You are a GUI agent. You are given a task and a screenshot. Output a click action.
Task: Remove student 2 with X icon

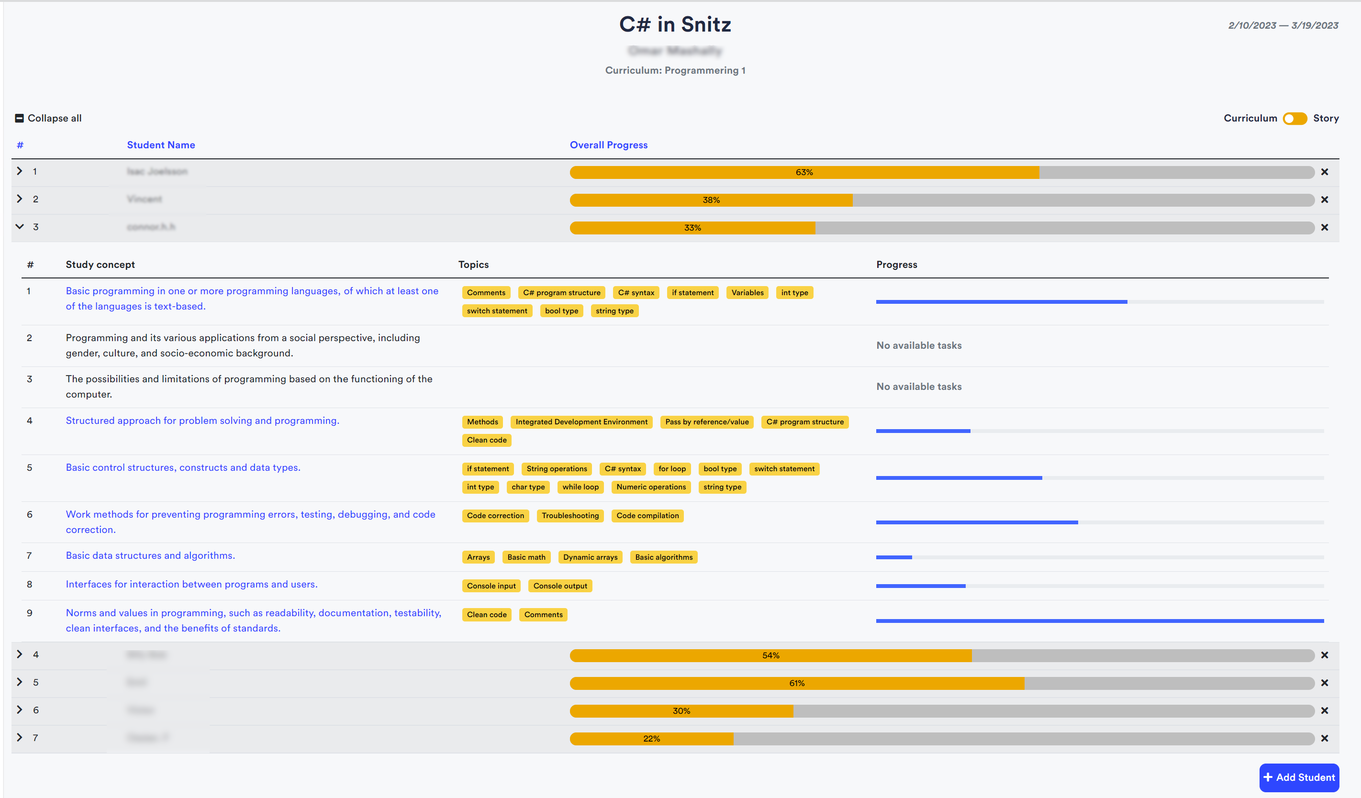[x=1324, y=200]
